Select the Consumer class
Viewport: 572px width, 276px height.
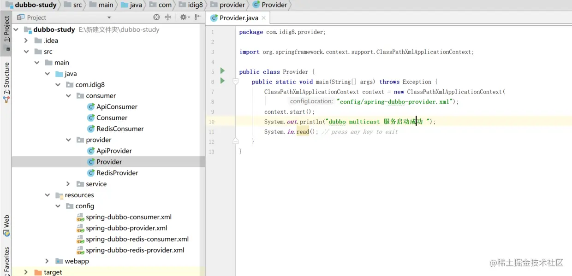(112, 118)
